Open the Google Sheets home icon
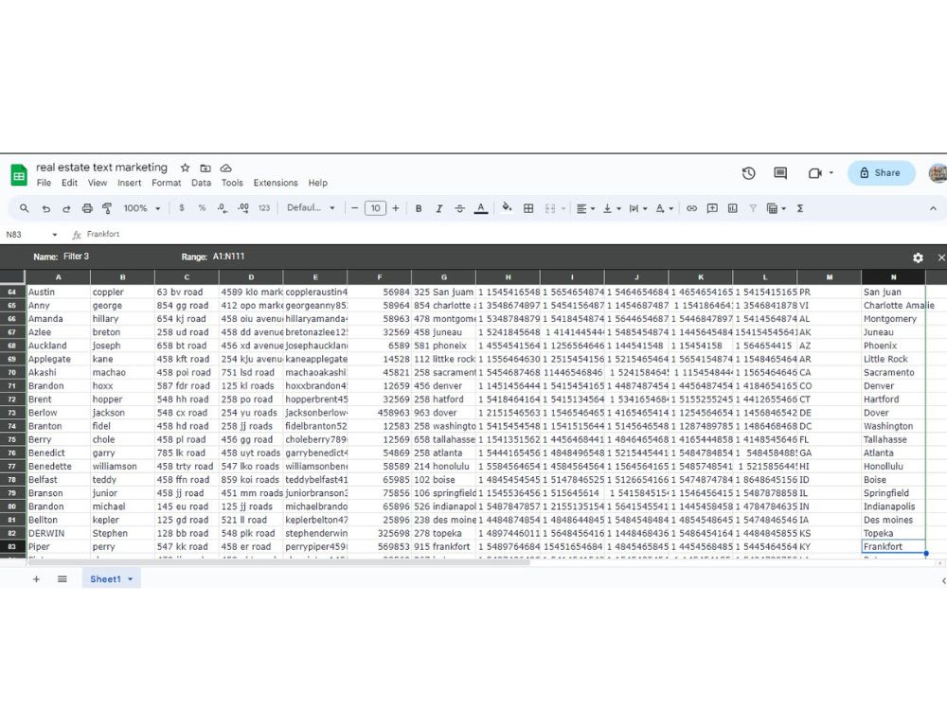The height and width of the screenshot is (710, 947). coord(19,175)
